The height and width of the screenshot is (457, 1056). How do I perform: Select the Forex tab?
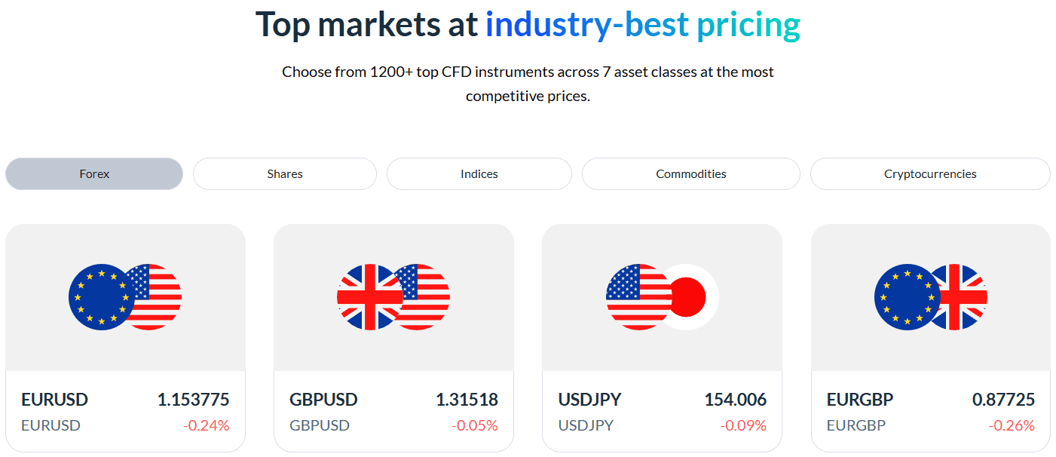click(94, 174)
